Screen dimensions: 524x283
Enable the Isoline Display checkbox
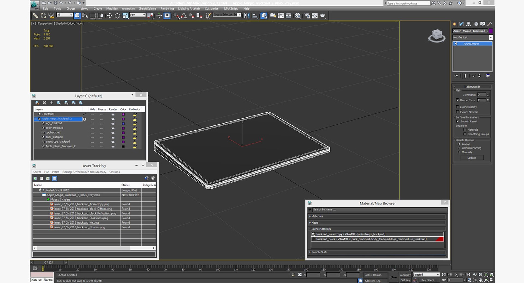tap(458, 107)
